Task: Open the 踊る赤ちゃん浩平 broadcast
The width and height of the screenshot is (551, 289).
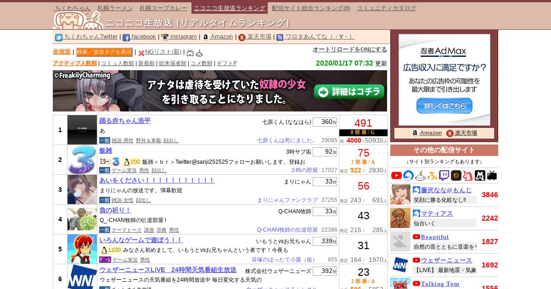Action: click(125, 121)
